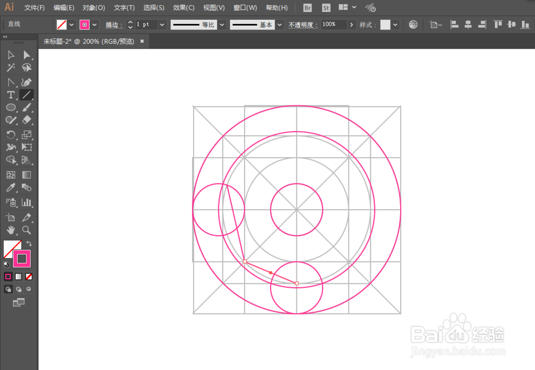Select the Type tool
Image resolution: width=535 pixels, height=370 pixels.
point(10,95)
